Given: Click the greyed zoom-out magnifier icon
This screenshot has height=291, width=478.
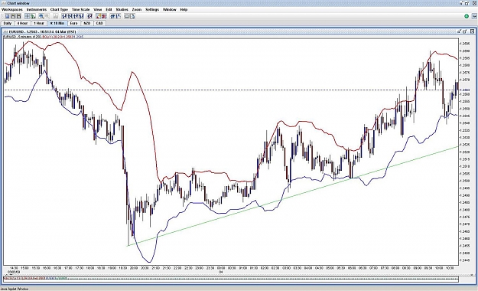Looking at the screenshot, I should pyautogui.click(x=47, y=16).
